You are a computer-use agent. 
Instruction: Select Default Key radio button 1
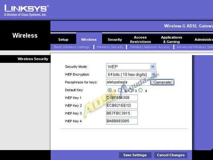click(x=109, y=90)
